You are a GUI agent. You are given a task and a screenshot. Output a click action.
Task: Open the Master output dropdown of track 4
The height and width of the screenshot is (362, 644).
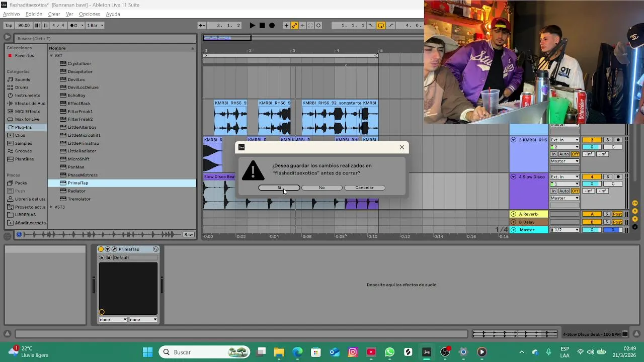coord(565,198)
